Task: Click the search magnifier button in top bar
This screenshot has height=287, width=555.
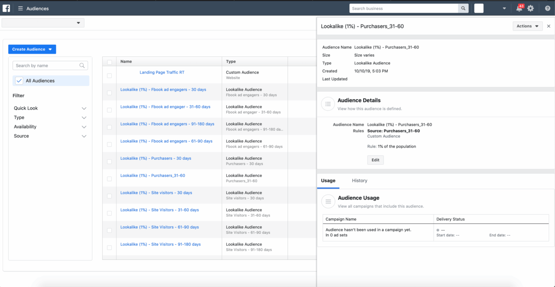Action: (x=463, y=8)
